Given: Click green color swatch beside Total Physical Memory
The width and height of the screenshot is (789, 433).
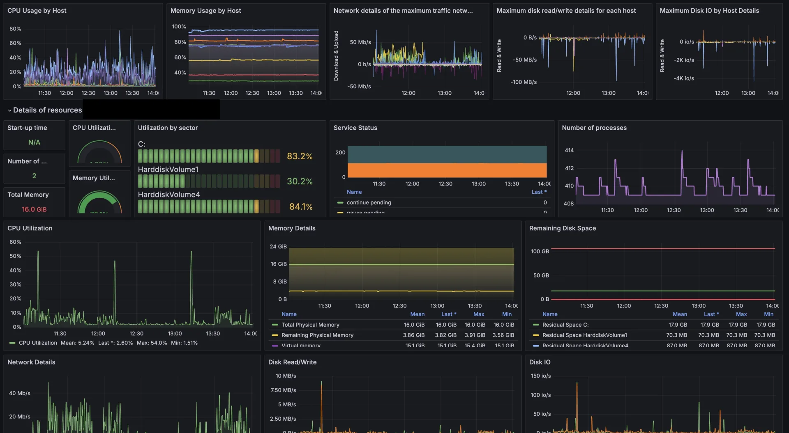Looking at the screenshot, I should (275, 325).
